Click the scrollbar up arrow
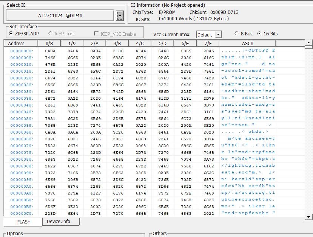The width and height of the screenshot is (313, 237). [x=308, y=43]
